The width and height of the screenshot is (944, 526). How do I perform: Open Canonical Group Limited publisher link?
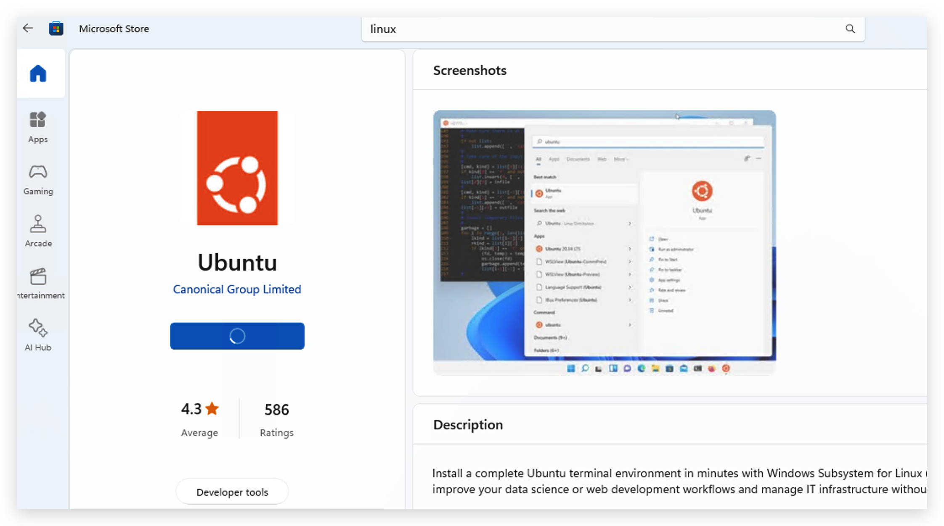(237, 289)
